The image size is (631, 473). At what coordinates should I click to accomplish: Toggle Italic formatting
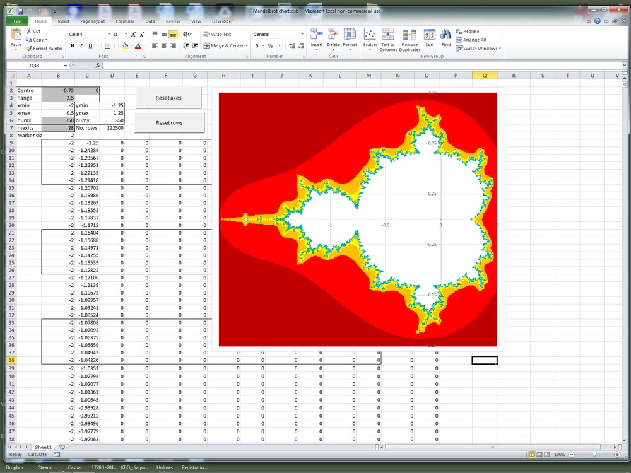coord(81,45)
